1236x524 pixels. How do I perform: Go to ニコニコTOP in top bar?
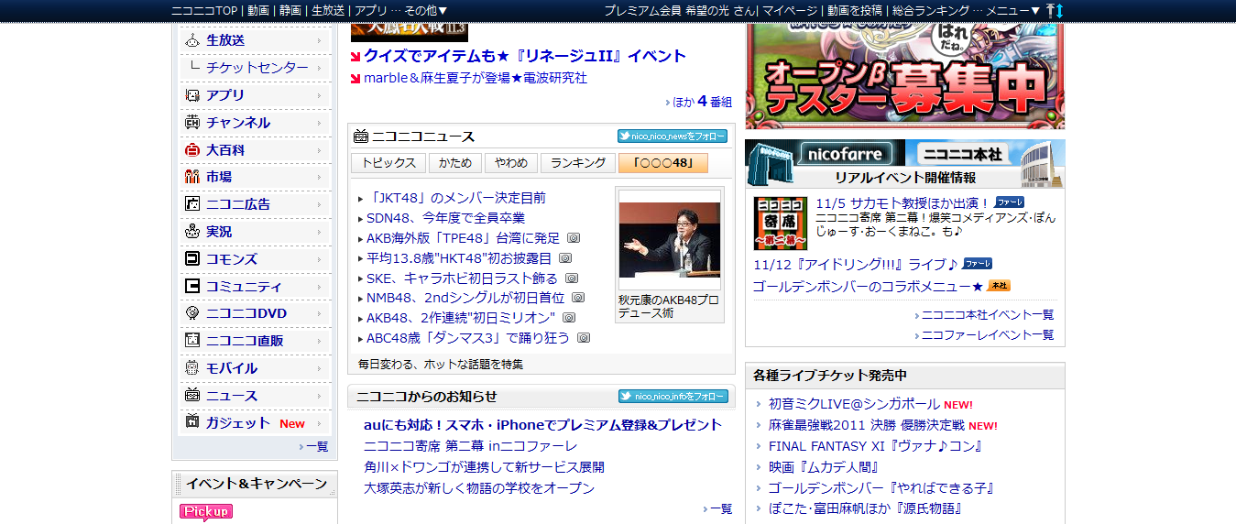tap(205, 10)
